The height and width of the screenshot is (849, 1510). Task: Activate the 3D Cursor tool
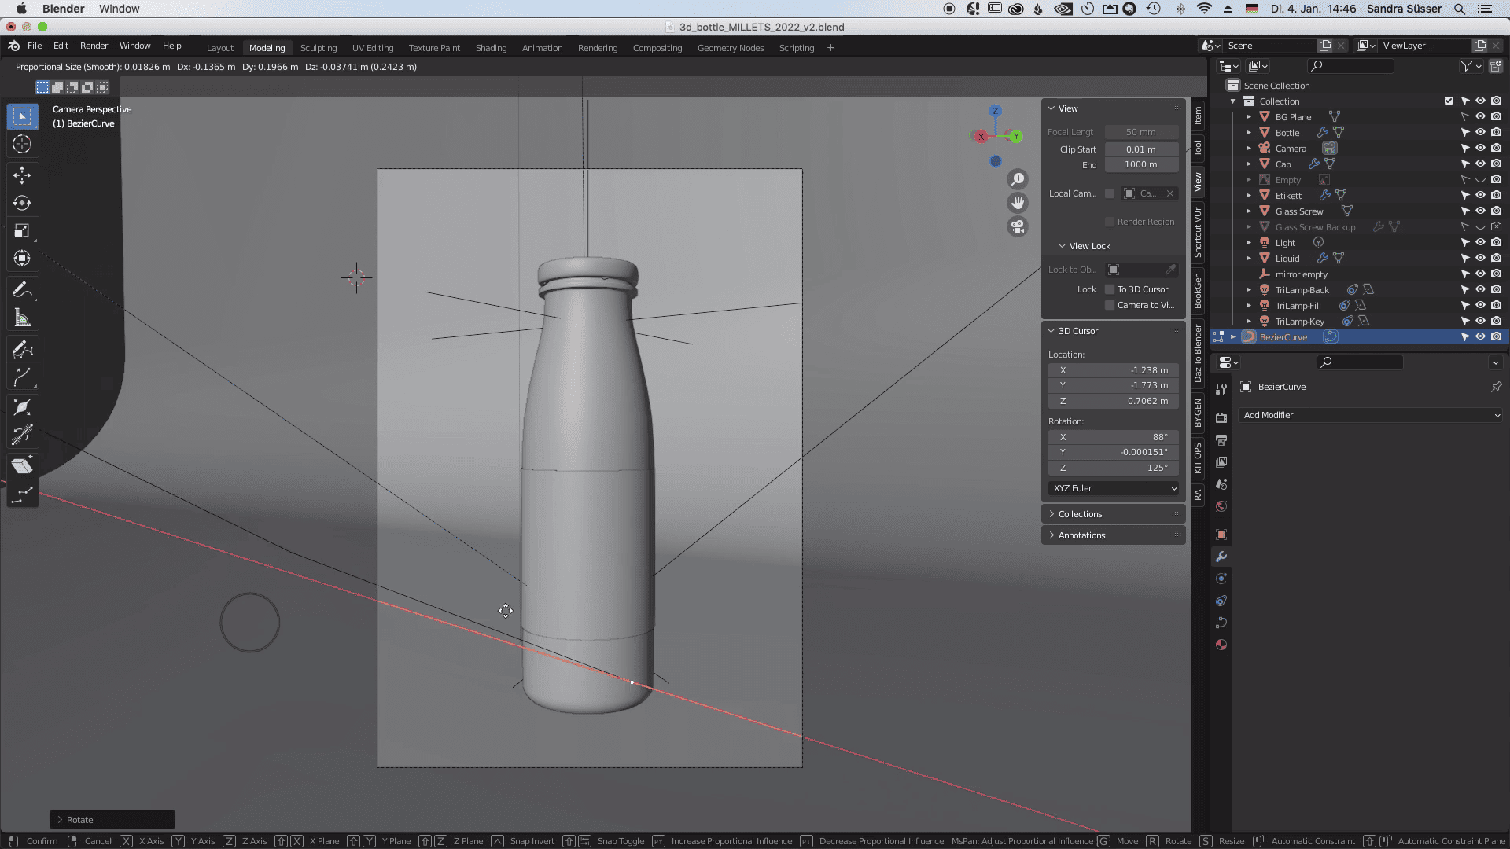pyautogui.click(x=22, y=145)
